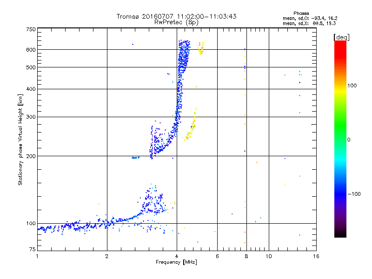The image size is (372, 279).
Task: Click the phase colorbar gradient
Action: [340, 139]
